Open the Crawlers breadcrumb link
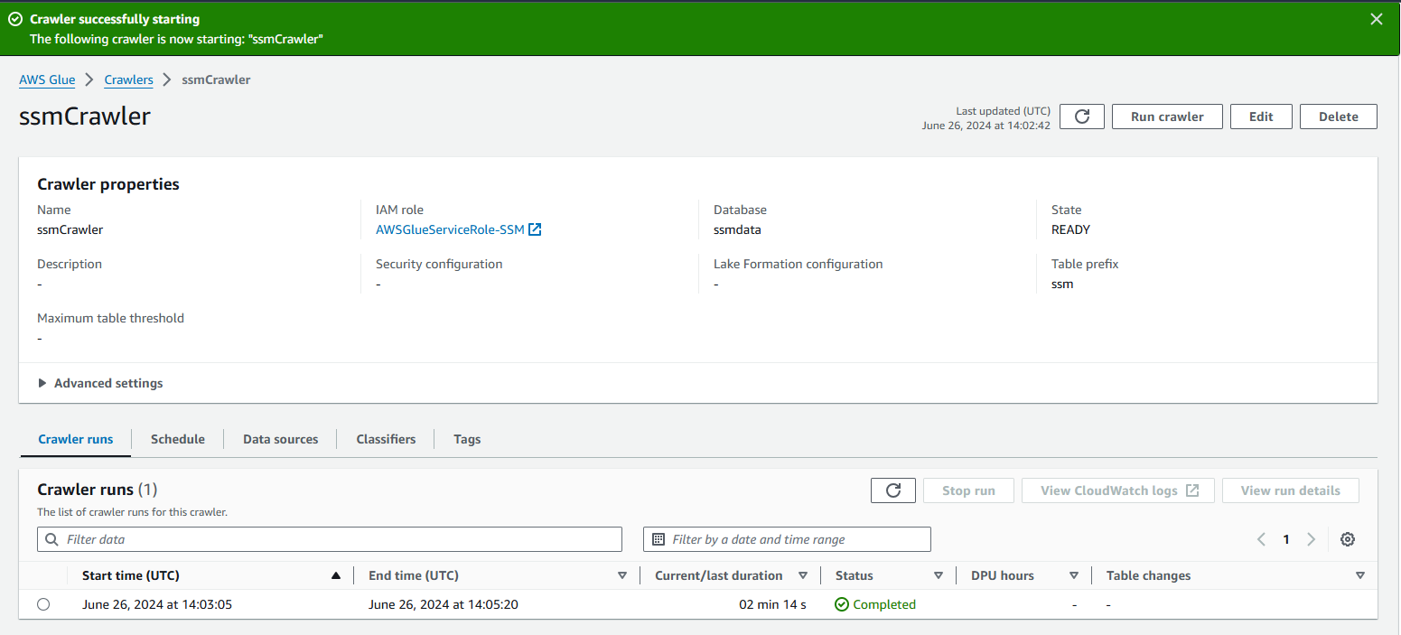 click(x=129, y=79)
